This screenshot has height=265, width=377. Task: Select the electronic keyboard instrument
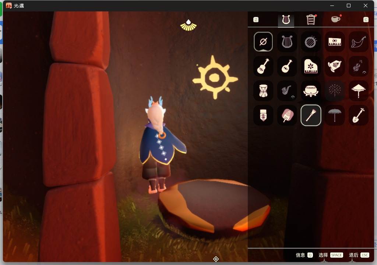[x=334, y=42]
